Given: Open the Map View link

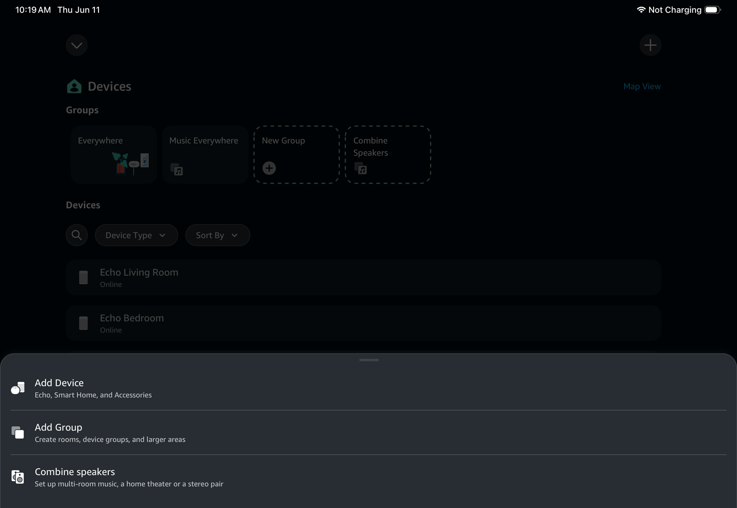Looking at the screenshot, I should [642, 87].
